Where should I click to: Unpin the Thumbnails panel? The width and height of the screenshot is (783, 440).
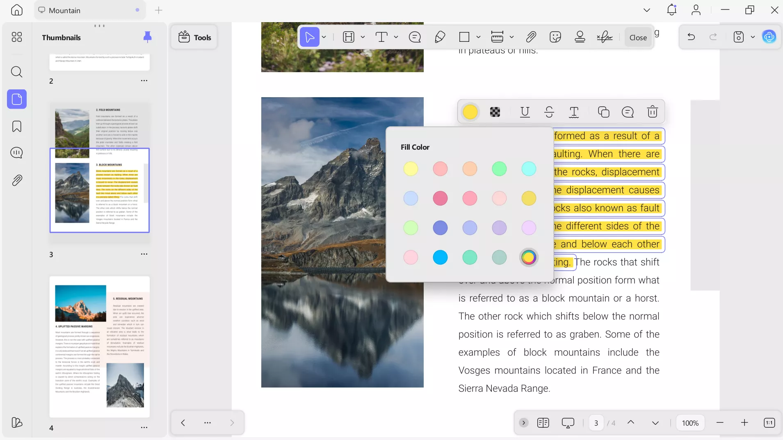(148, 37)
